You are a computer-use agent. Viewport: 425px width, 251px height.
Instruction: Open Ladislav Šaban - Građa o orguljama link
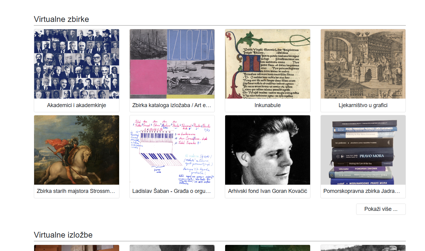172,191
